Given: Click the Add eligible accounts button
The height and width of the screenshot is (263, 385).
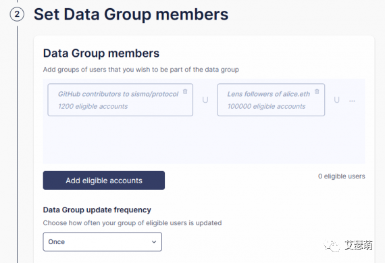Looking at the screenshot, I should tap(104, 181).
